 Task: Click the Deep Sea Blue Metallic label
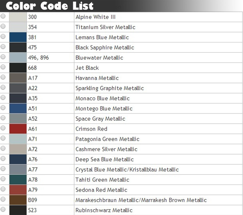pos(104,159)
